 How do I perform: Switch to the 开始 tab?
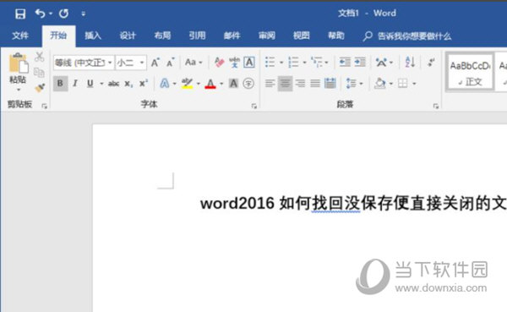[58, 36]
